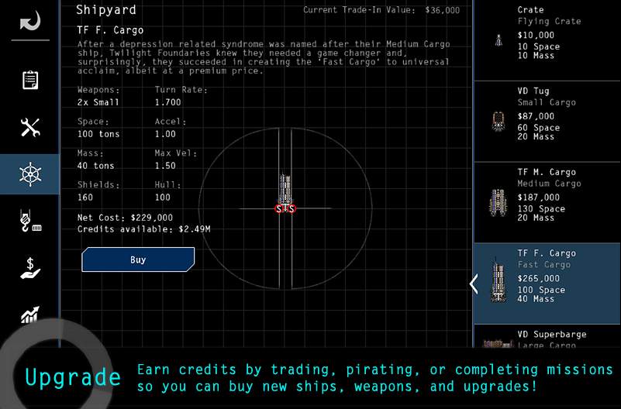The height and width of the screenshot is (409, 621).
Task: Select the VD Tug Small Cargo listing
Action: [558, 114]
